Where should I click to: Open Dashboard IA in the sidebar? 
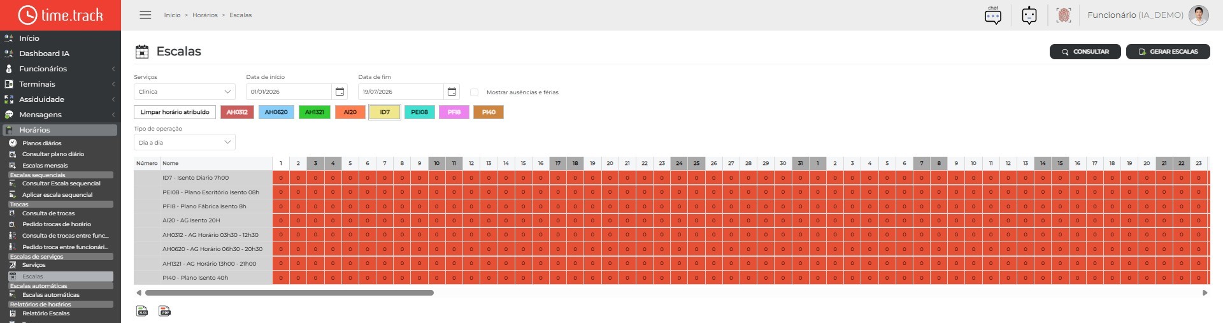(44, 54)
